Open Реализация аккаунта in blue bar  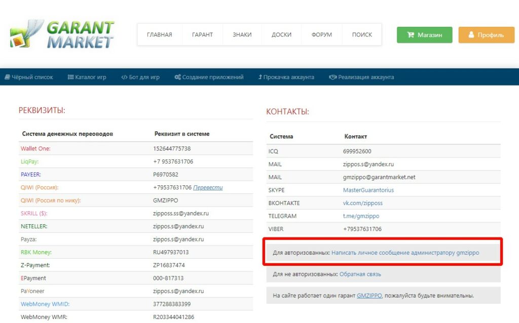pyautogui.click(x=361, y=77)
